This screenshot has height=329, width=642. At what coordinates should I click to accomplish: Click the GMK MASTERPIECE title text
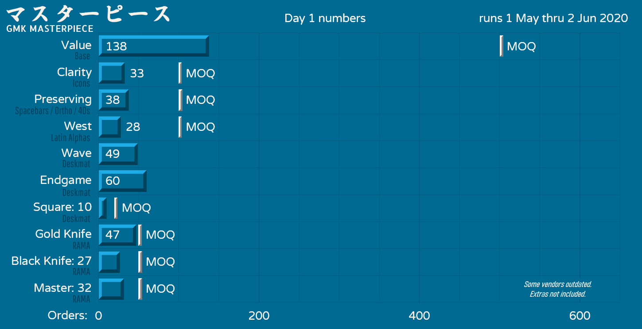click(50, 29)
